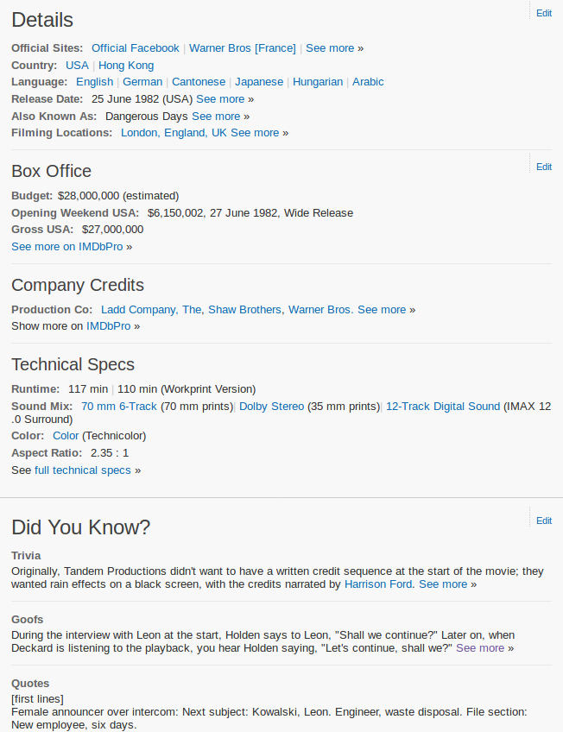The height and width of the screenshot is (732, 563).
Task: Expand See more release dates
Action: coord(220,99)
